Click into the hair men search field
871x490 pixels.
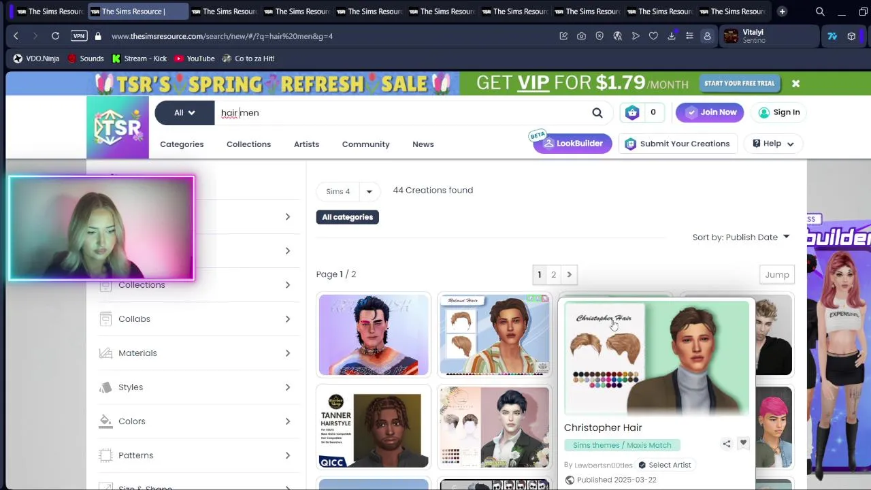tap(401, 113)
